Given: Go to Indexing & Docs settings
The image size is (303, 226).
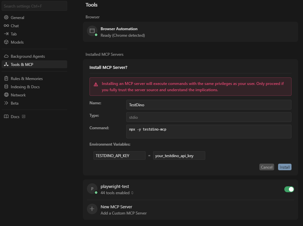Looking at the screenshot, I should (25, 87).
